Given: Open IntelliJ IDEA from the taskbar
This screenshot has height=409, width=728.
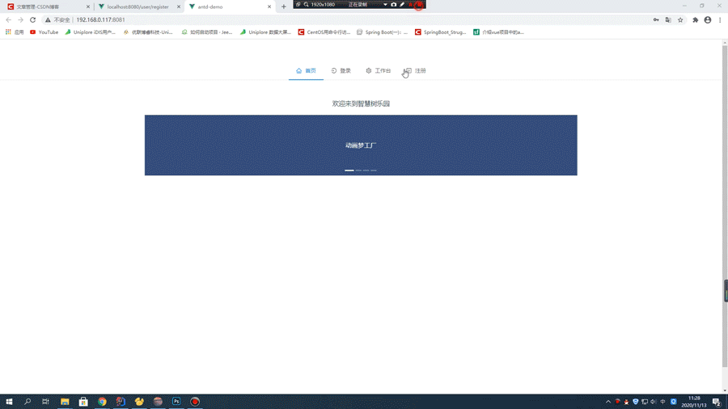Looking at the screenshot, I should tap(121, 402).
